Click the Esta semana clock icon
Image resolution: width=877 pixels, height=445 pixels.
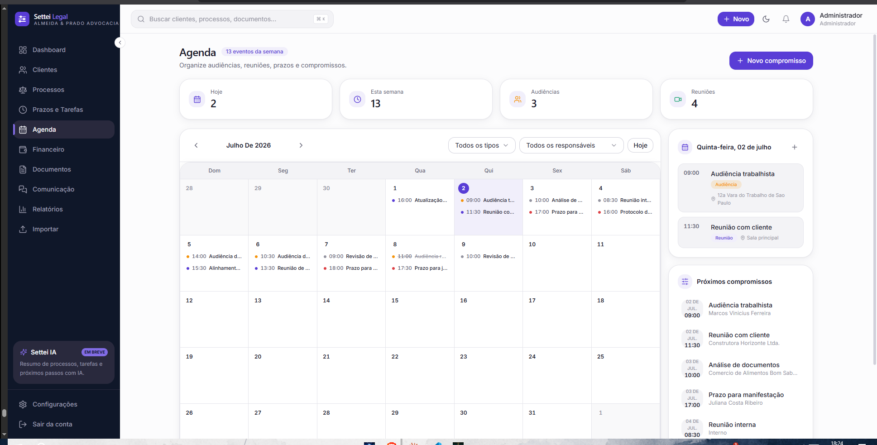click(x=357, y=99)
